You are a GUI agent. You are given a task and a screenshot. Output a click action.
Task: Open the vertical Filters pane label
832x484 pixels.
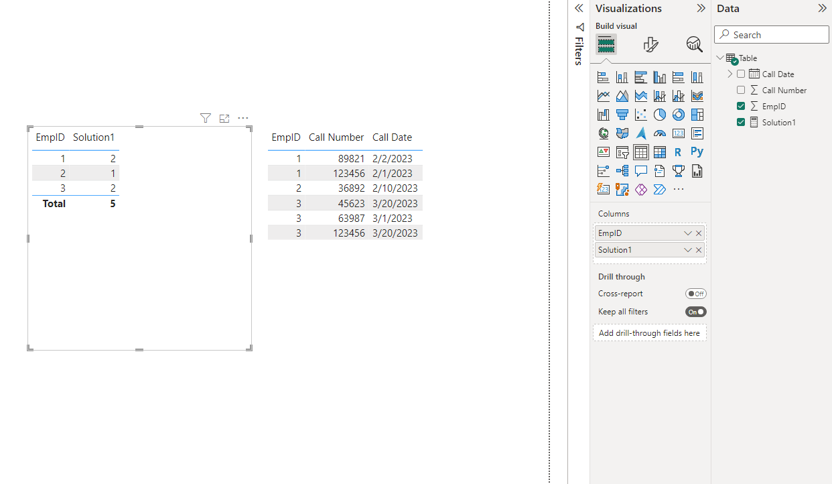(579, 51)
